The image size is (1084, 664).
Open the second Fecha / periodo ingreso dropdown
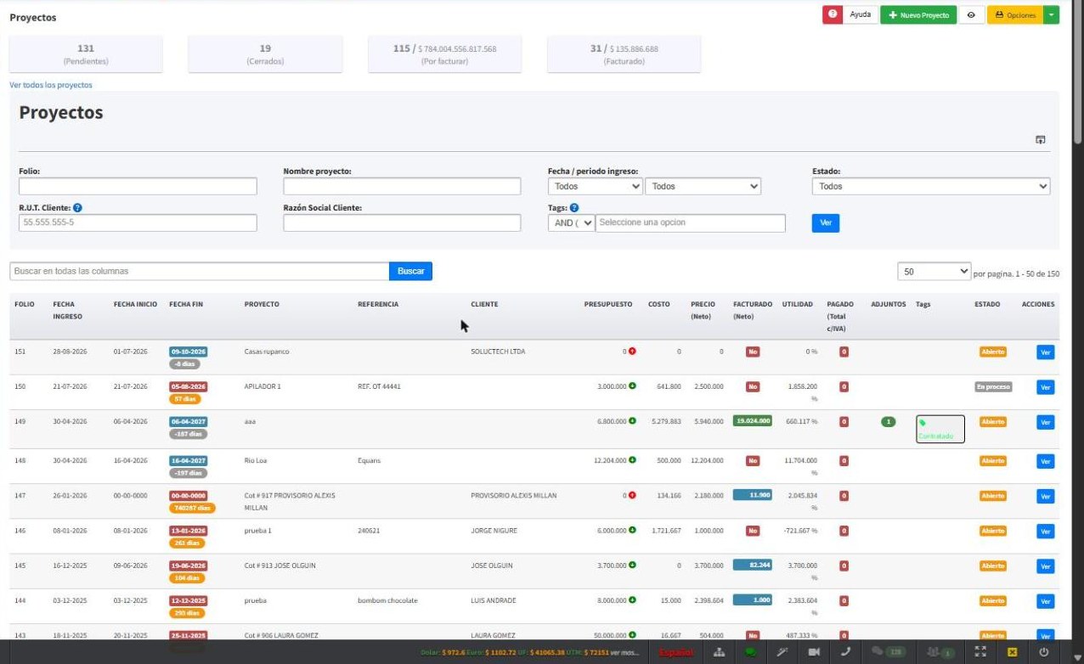tap(703, 186)
